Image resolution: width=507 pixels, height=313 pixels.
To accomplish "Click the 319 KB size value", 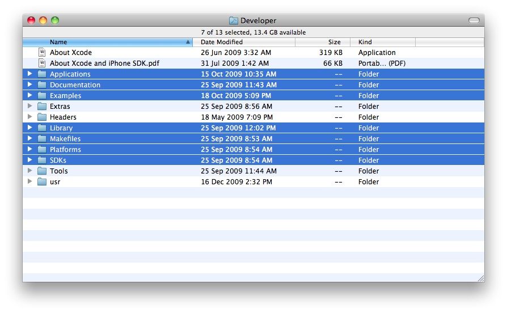I will pyautogui.click(x=331, y=52).
